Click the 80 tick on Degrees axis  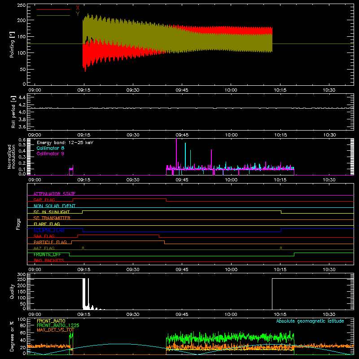[23, 325]
